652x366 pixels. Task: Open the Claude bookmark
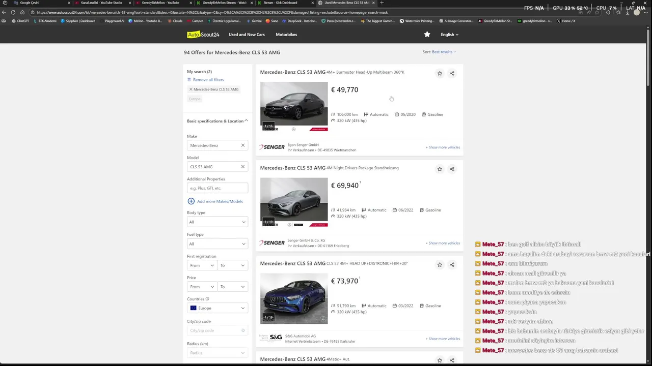click(175, 21)
